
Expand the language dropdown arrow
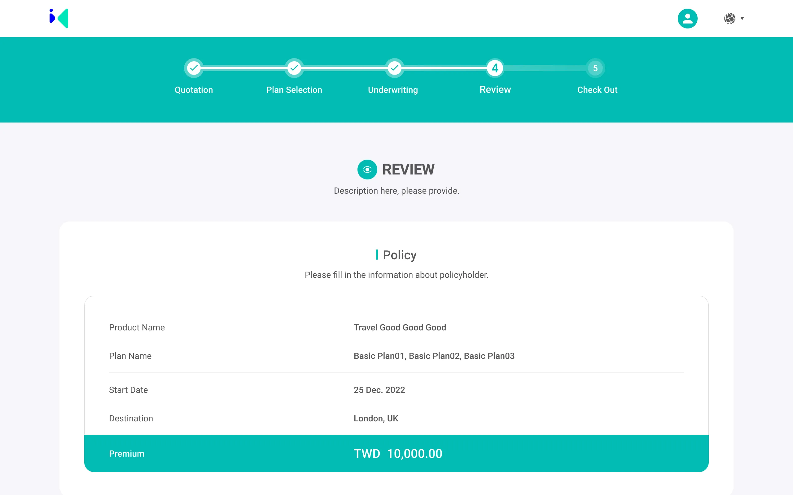[742, 19]
